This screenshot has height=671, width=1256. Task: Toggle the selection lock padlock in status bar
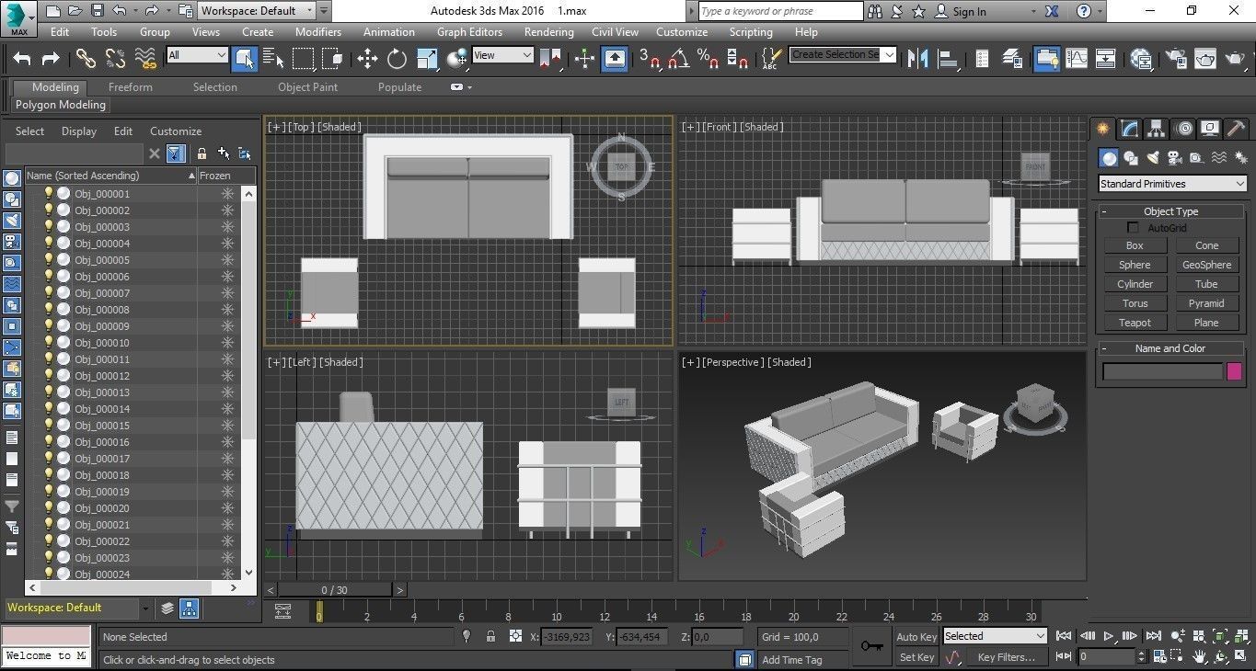pyautogui.click(x=490, y=636)
